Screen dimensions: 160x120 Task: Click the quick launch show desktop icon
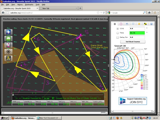110,118
